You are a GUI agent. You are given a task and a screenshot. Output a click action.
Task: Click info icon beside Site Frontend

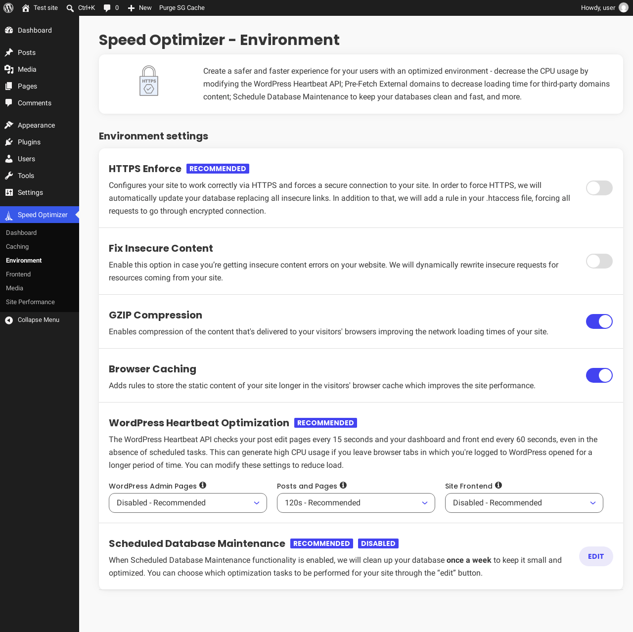coord(498,486)
